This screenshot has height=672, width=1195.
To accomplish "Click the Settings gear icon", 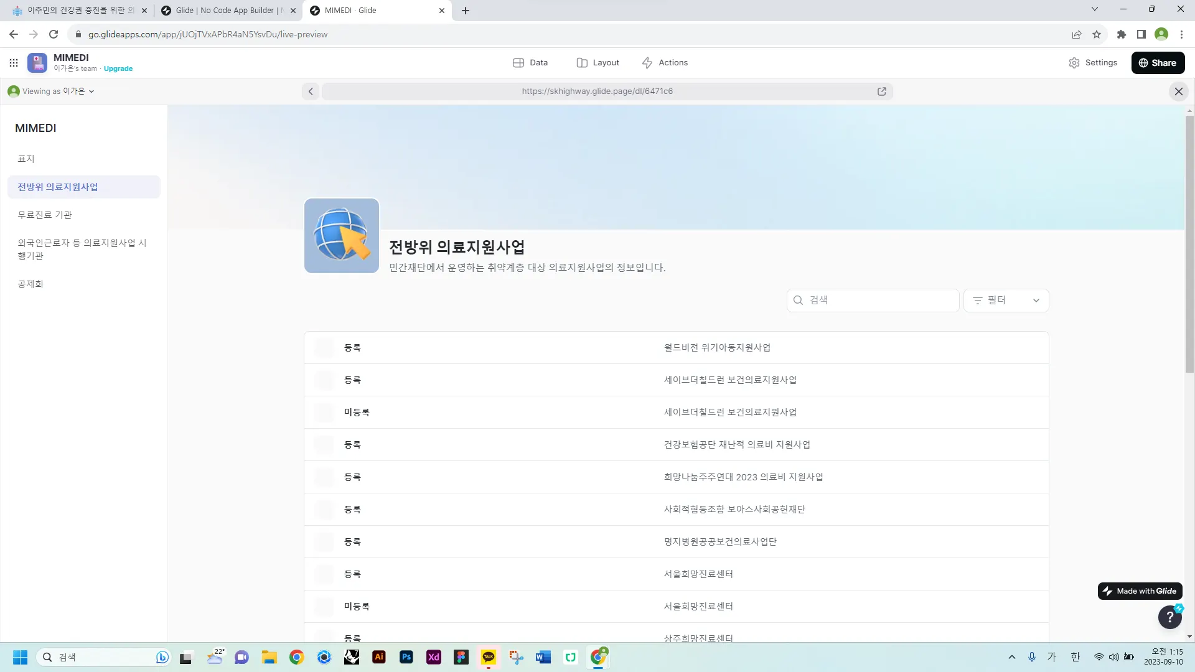I will click(1074, 63).
